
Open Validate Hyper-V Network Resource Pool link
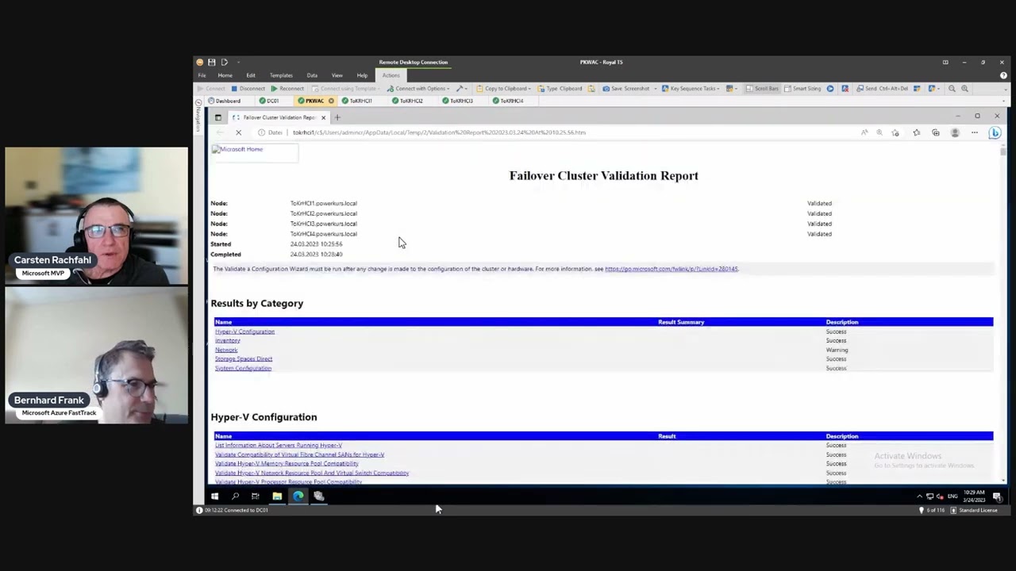(312, 473)
